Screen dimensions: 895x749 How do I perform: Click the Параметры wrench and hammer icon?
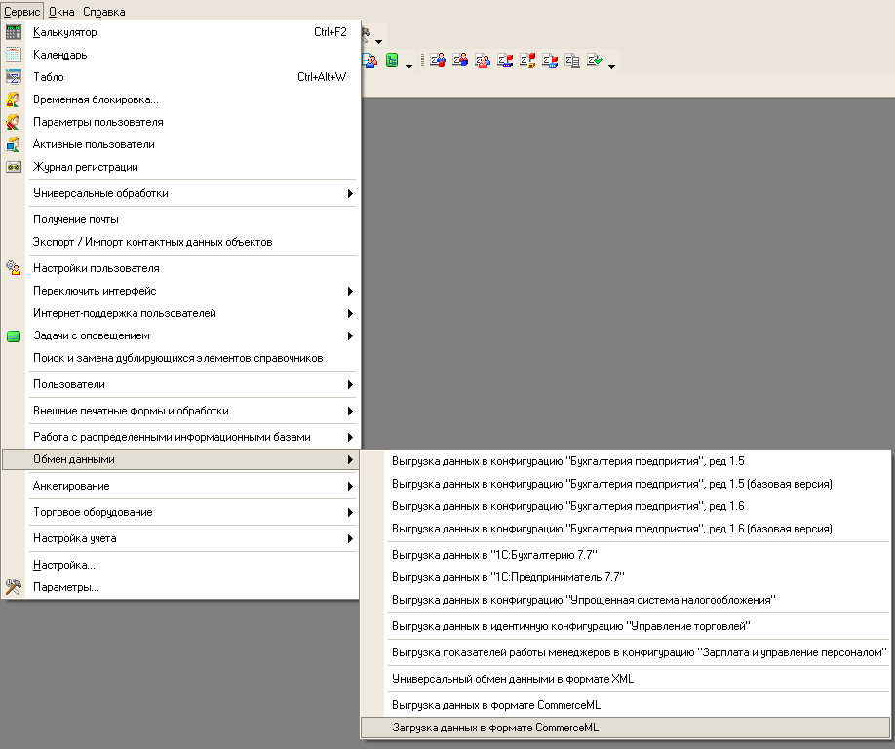(x=14, y=587)
